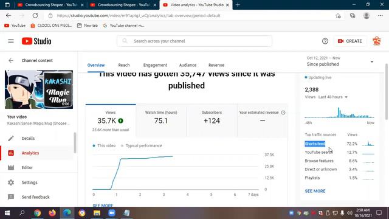Click Send feedback in sidebar
Screen dimensions: 389x219
(x=35, y=197)
